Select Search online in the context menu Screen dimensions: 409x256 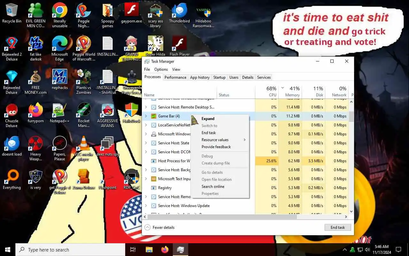[x=220, y=187]
